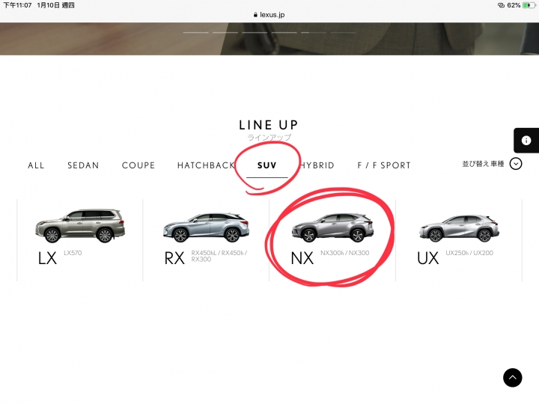Image resolution: width=539 pixels, height=404 pixels.
Task: Choose the UX car thumbnail
Action: click(459, 228)
